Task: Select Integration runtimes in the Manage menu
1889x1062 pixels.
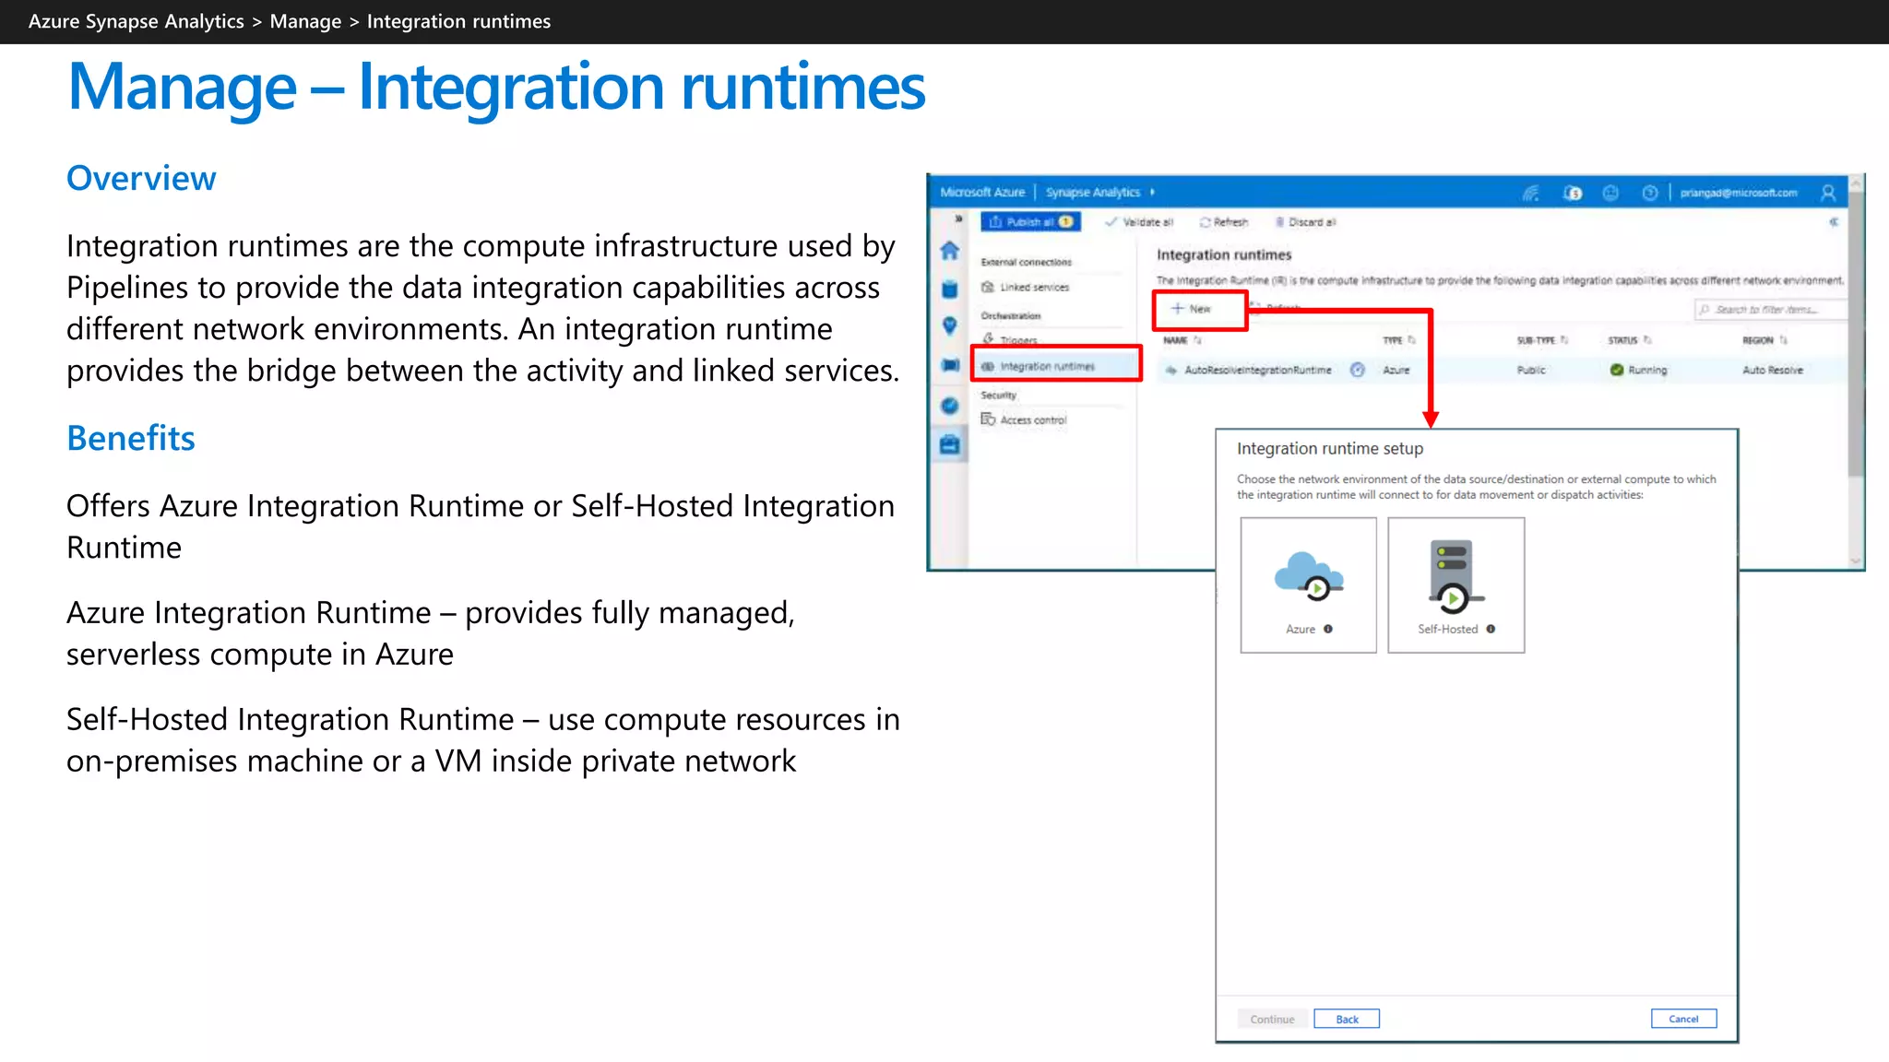Action: [1057, 366]
